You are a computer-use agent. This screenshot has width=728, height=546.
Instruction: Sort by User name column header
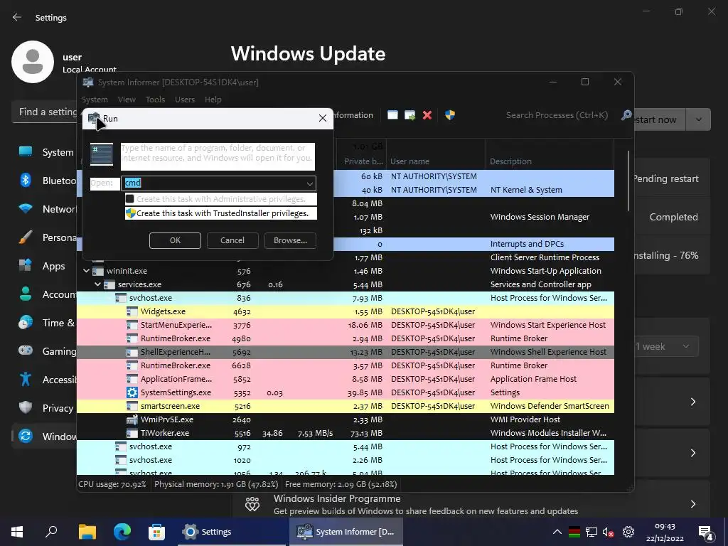[436, 161]
